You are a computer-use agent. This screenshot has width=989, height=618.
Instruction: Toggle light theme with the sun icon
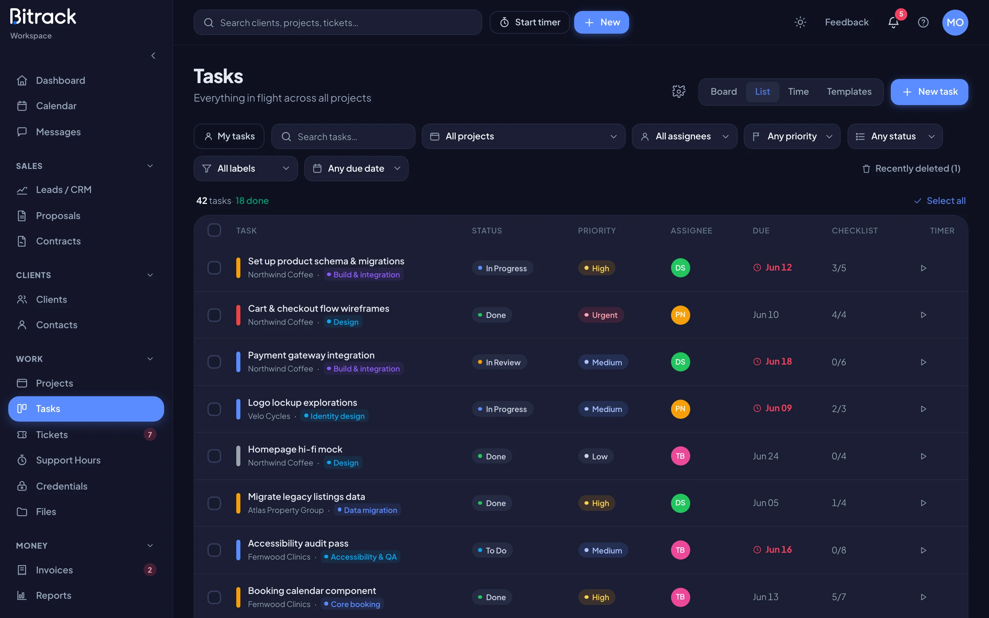[800, 22]
